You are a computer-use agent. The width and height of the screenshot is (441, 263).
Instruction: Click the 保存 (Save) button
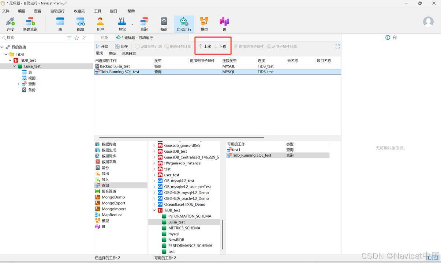122,46
